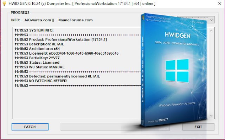The width and height of the screenshot is (225, 140).
Task: Select the LicenseID log line
Action: [x=66, y=53]
